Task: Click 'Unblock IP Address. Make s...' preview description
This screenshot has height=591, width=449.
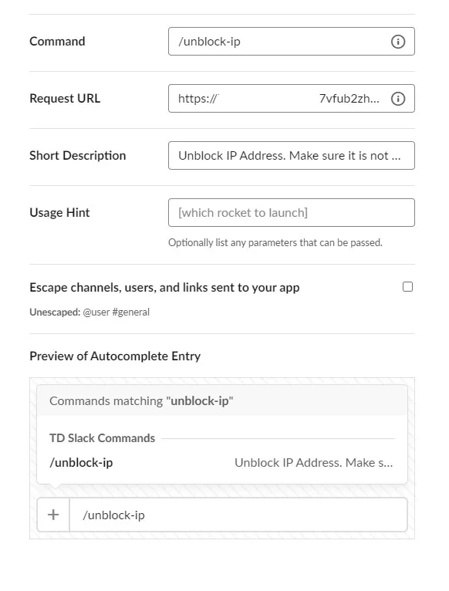Action: (314, 462)
